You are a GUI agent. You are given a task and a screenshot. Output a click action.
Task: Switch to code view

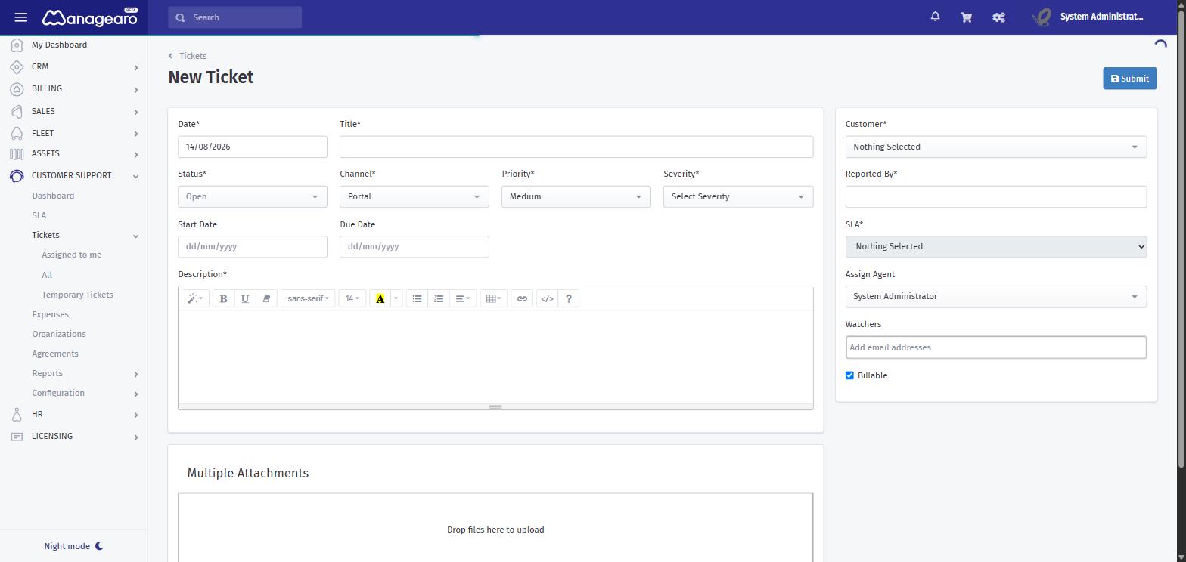click(547, 299)
